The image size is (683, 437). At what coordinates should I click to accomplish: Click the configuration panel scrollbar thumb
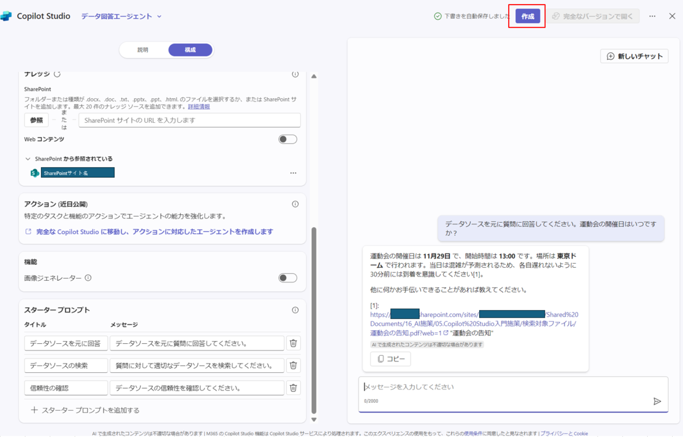pos(314,321)
